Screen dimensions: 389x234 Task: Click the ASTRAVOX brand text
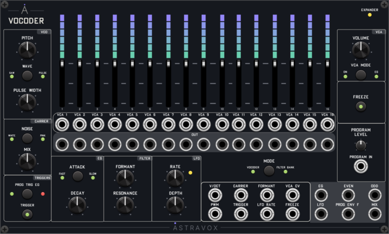196,228
